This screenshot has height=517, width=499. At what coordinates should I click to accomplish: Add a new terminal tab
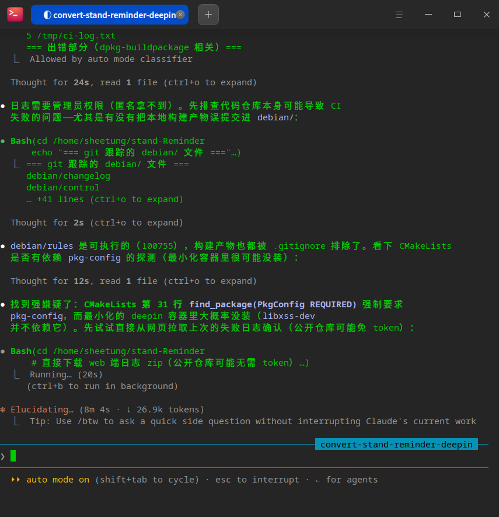[x=208, y=15]
